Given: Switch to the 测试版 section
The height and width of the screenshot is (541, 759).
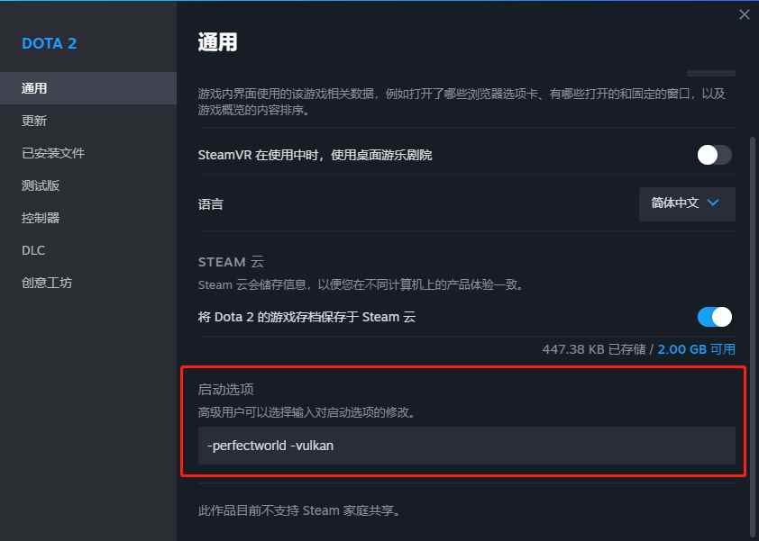Looking at the screenshot, I should [88, 185].
